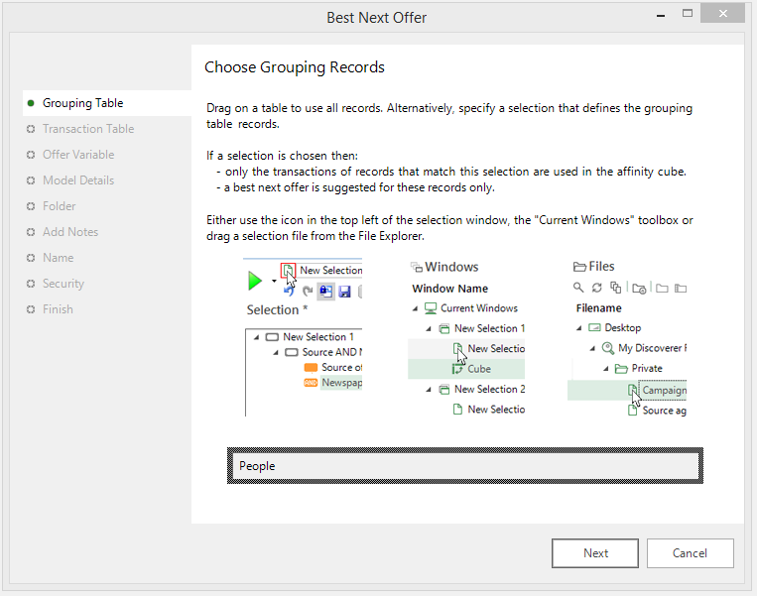
Task: Click the New Selection 2 window icon
Action: click(x=443, y=390)
